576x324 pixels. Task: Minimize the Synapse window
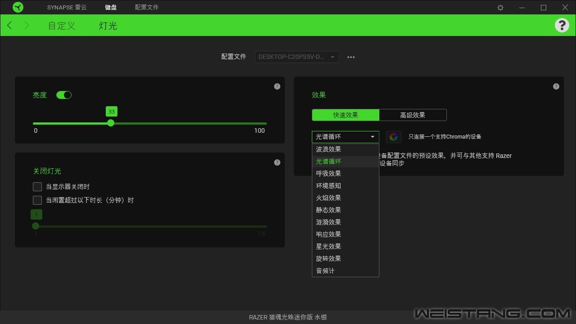tap(522, 8)
